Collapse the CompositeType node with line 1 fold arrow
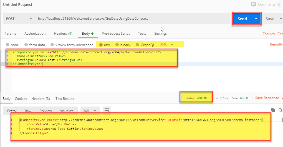The image size is (283, 147). point(10,52)
